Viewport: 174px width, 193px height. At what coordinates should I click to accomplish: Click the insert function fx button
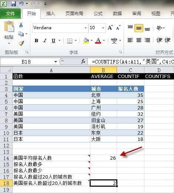pos(83,61)
